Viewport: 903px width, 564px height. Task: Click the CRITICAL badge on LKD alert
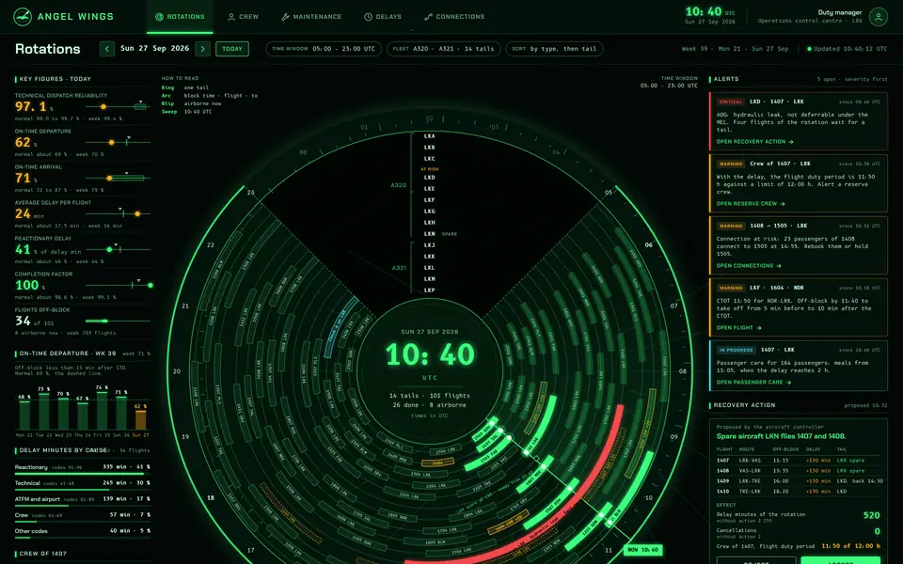730,102
